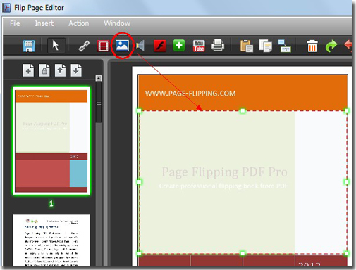Select the Add Link chain icon
Viewport: 356px width, 270px height.
[84, 46]
